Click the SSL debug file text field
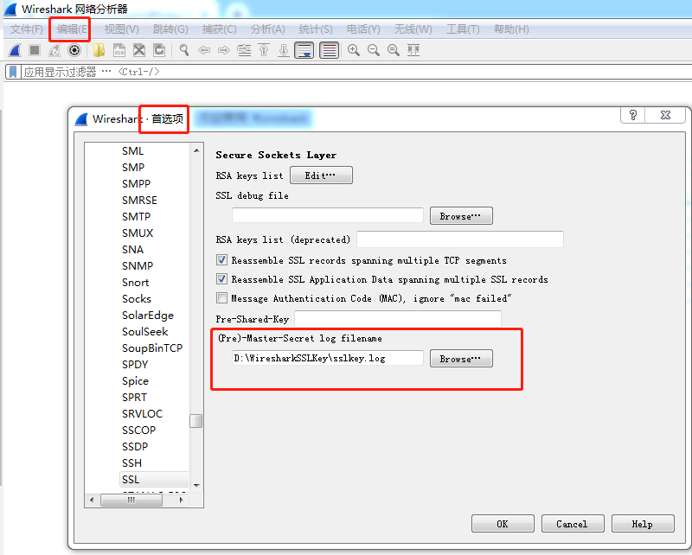Screen dimensions: 692x555 328,216
